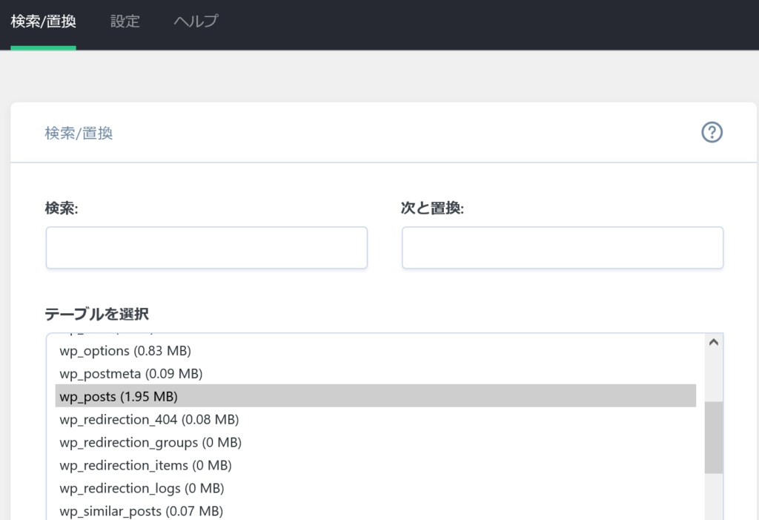759x520 pixels.
Task: Select the wp_similar_posts table
Action: pos(142,510)
